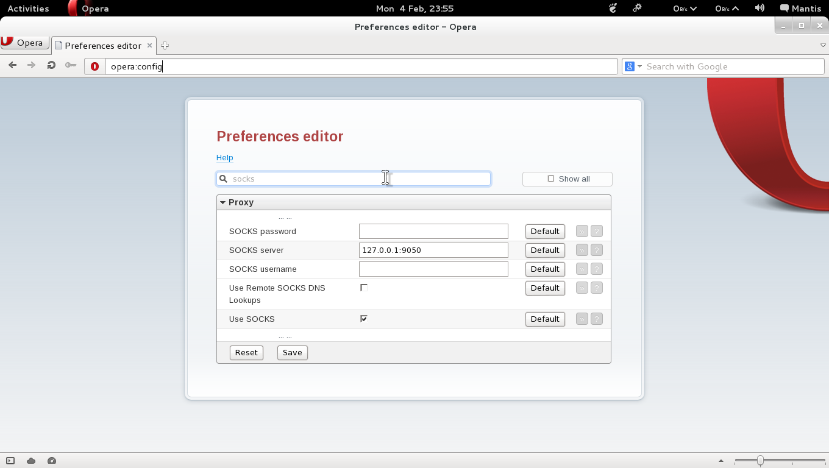Click the socks preferences search field

354,179
